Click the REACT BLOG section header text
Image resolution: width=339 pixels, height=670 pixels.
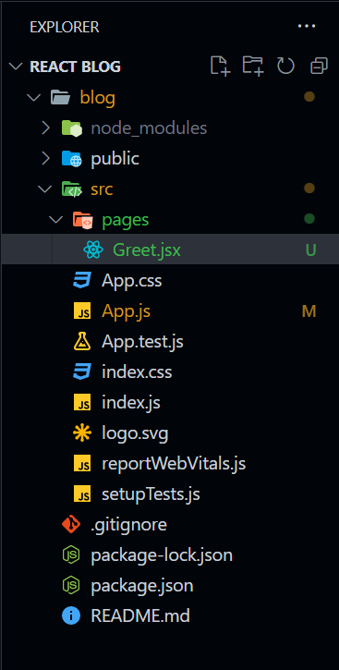point(75,67)
